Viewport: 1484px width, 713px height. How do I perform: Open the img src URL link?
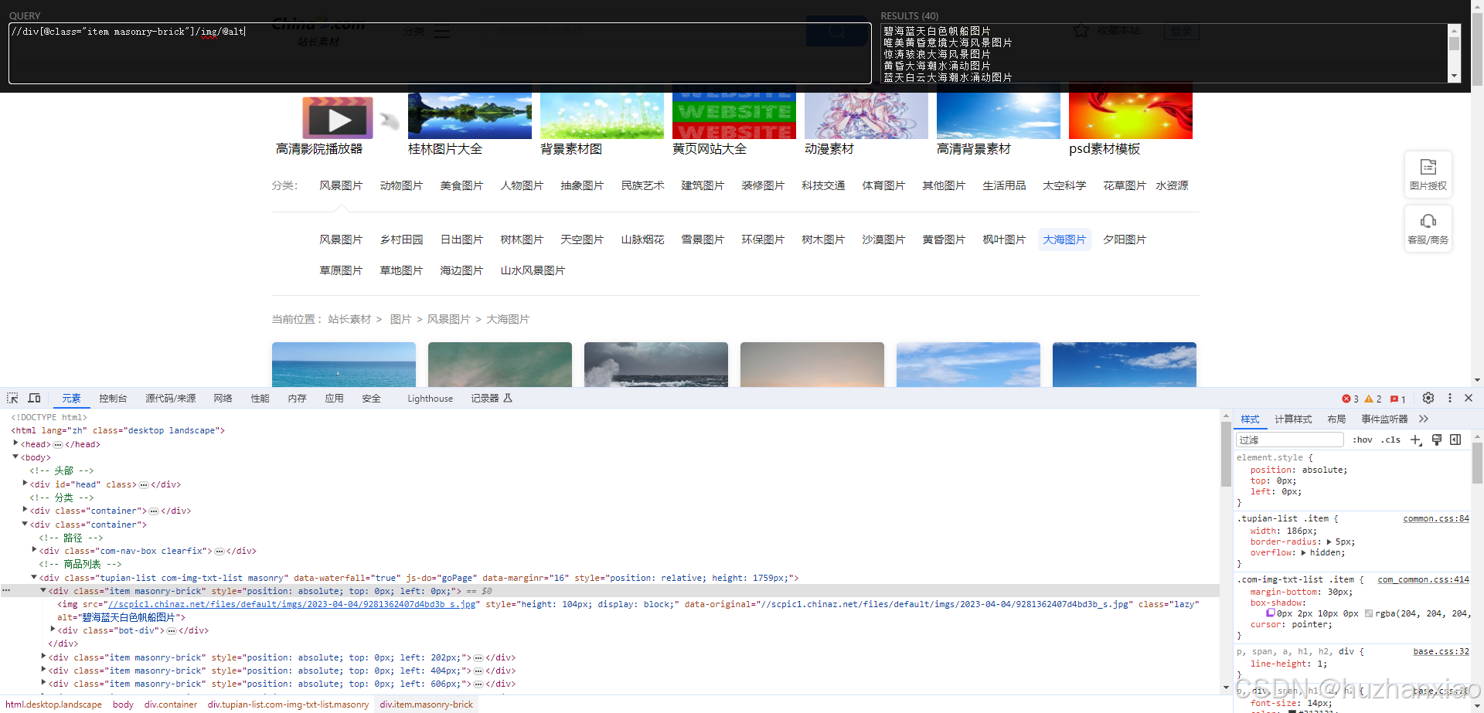tap(292, 604)
